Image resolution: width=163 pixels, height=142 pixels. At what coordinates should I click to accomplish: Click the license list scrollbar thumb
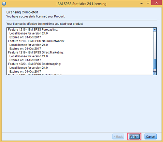click(x=155, y=64)
